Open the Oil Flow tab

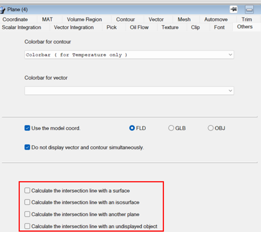139,27
